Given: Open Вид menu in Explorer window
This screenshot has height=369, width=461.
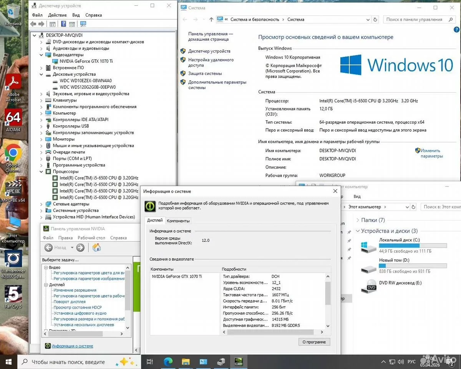Looking at the screenshot, I should click(357, 196).
